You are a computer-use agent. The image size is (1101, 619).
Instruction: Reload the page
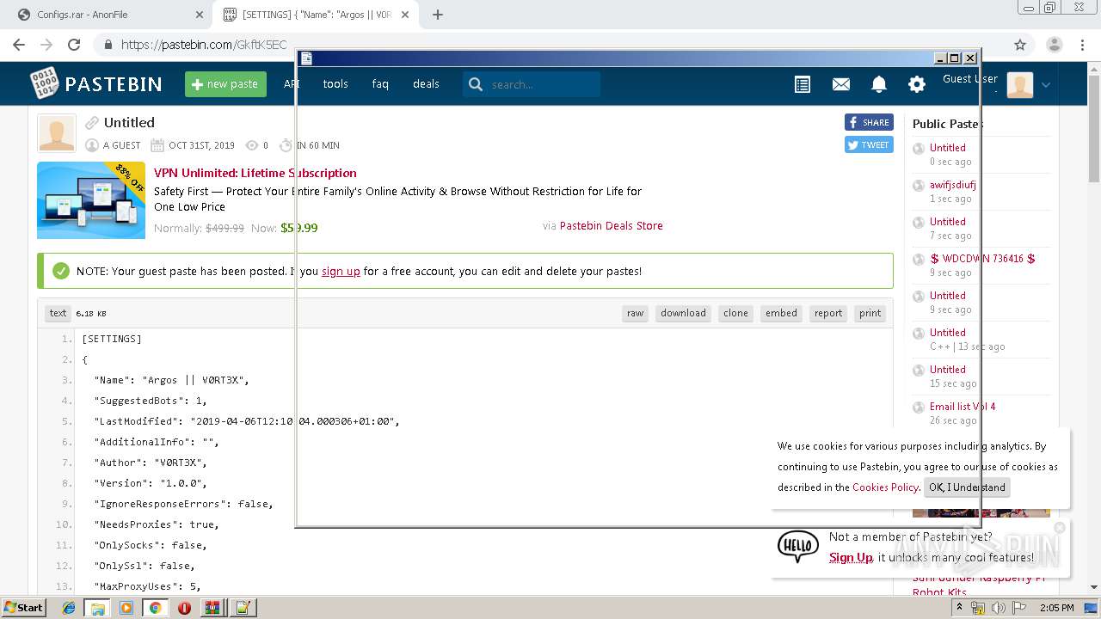(74, 45)
